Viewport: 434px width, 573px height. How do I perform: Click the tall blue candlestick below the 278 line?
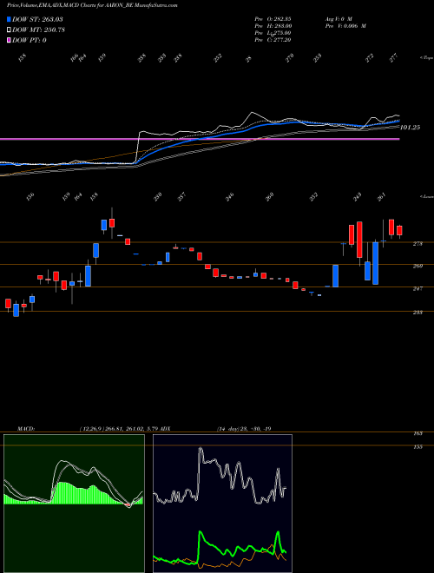coord(375,263)
